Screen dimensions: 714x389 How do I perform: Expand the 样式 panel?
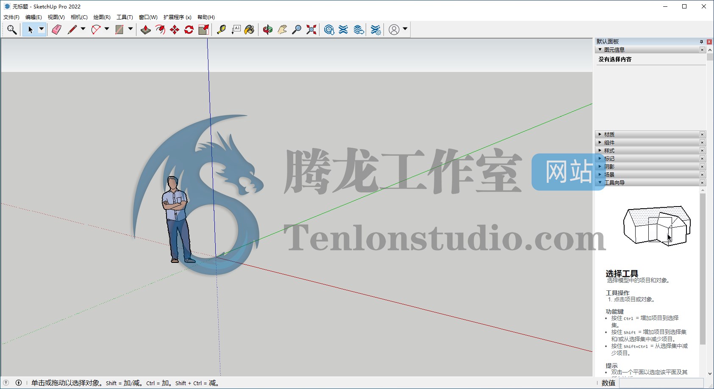[600, 150]
